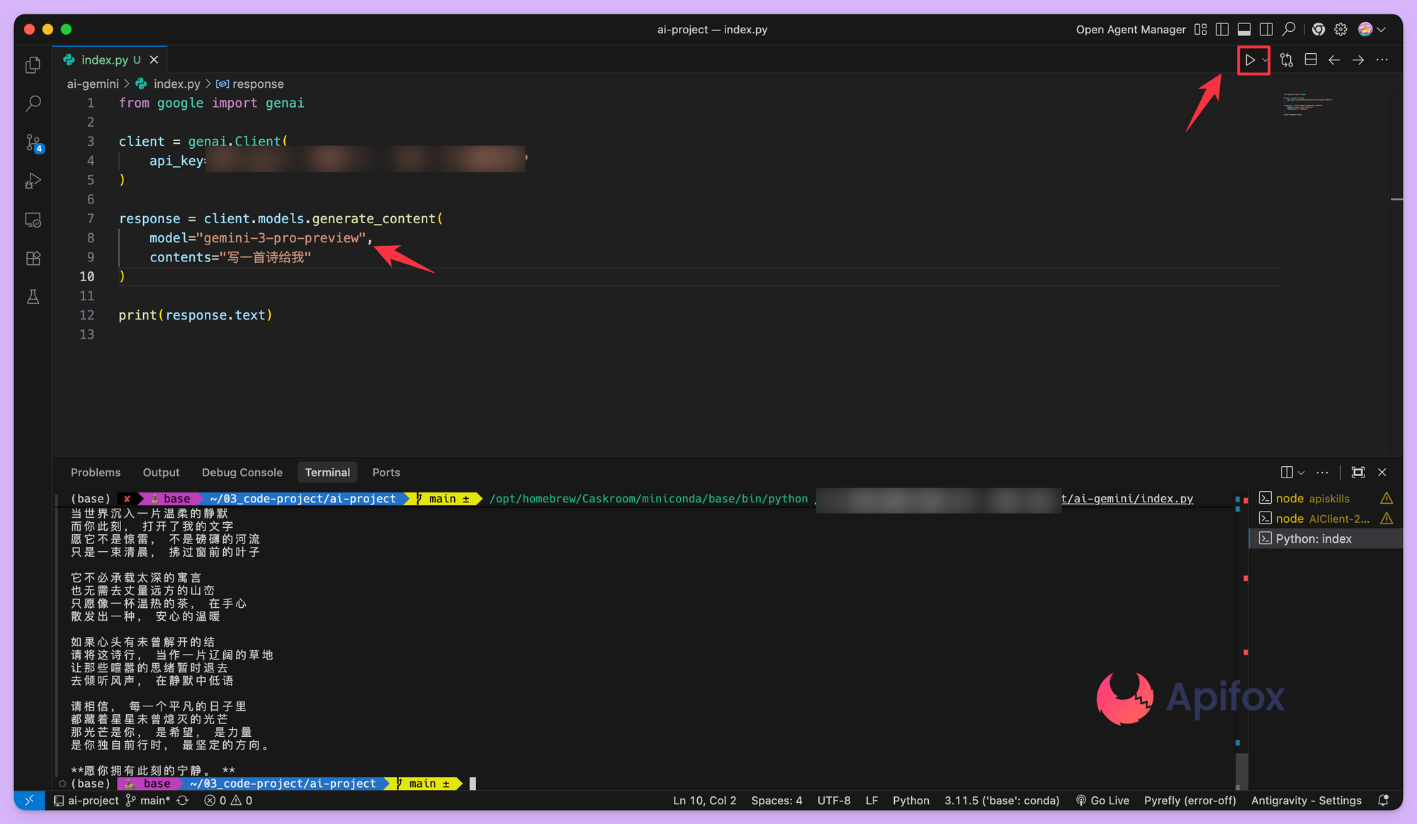Viewport: 1417px width, 824px height.
Task: Open the Explorer sidebar view
Action: point(33,65)
